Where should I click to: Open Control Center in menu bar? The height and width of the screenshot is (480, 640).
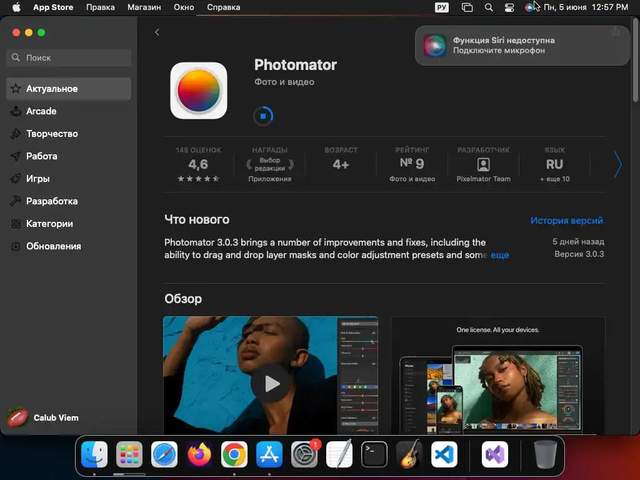[x=509, y=7]
